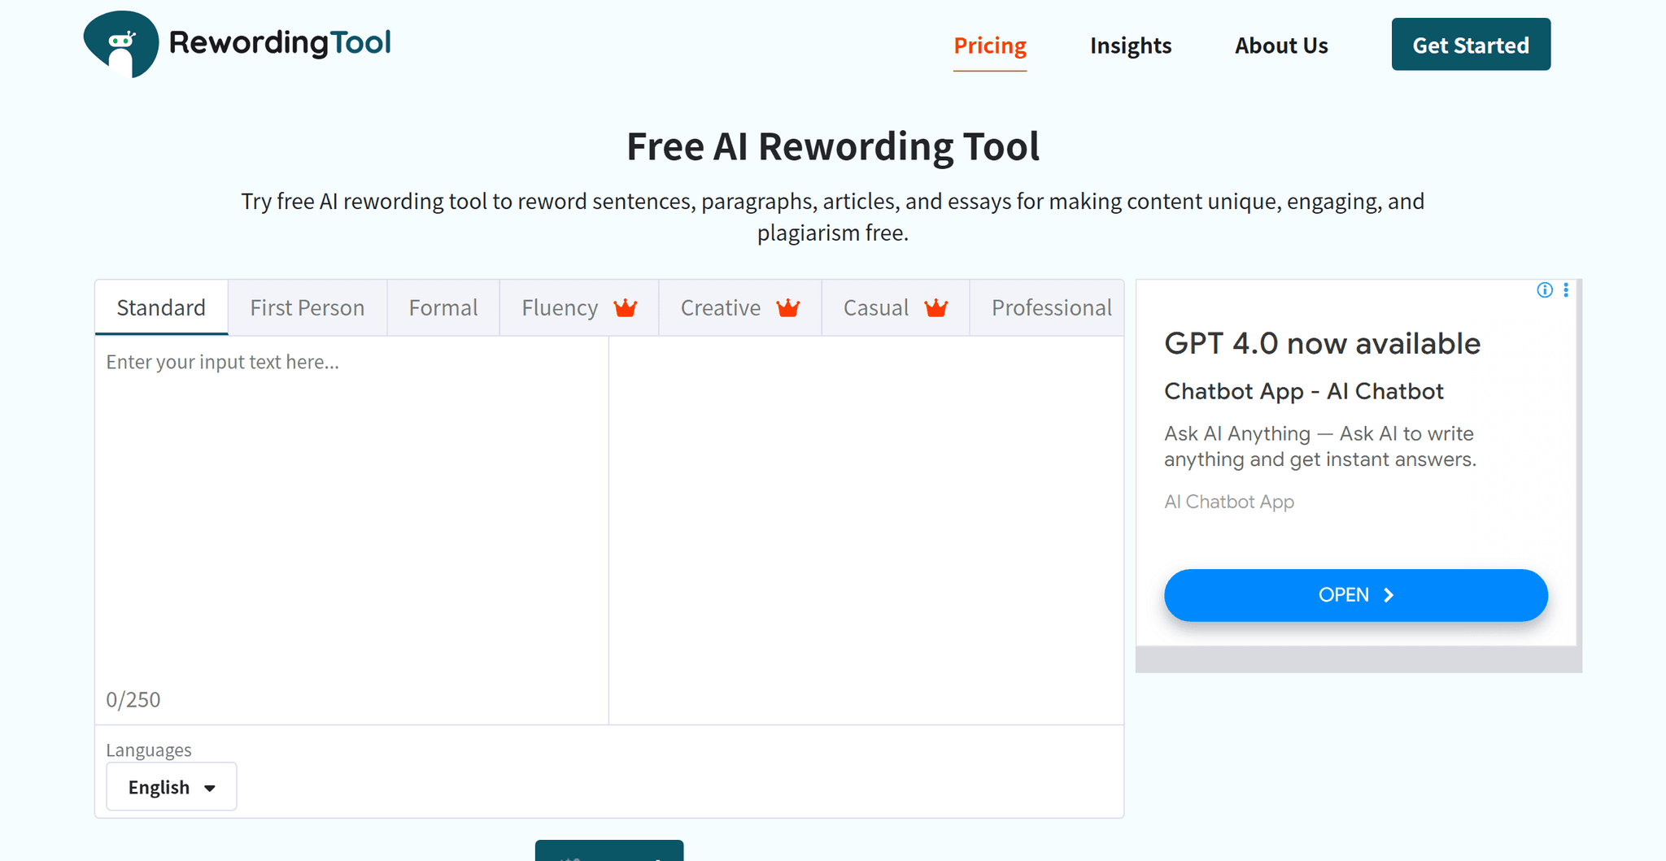Switch to the First Person tab
This screenshot has height=861, width=1666.
(x=307, y=307)
